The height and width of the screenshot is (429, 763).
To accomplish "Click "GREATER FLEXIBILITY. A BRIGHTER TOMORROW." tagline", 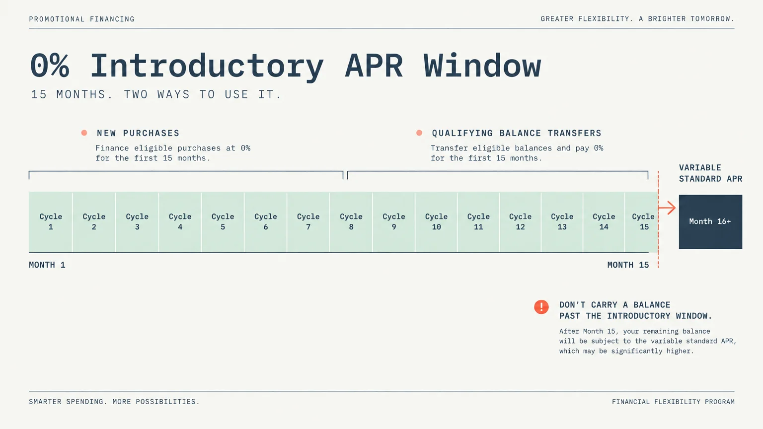I will [637, 19].
